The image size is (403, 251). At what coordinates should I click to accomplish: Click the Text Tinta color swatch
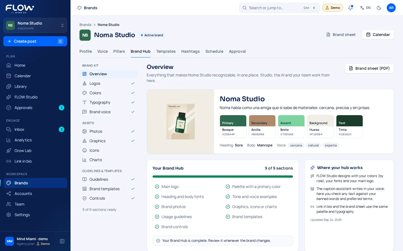click(x=350, y=126)
